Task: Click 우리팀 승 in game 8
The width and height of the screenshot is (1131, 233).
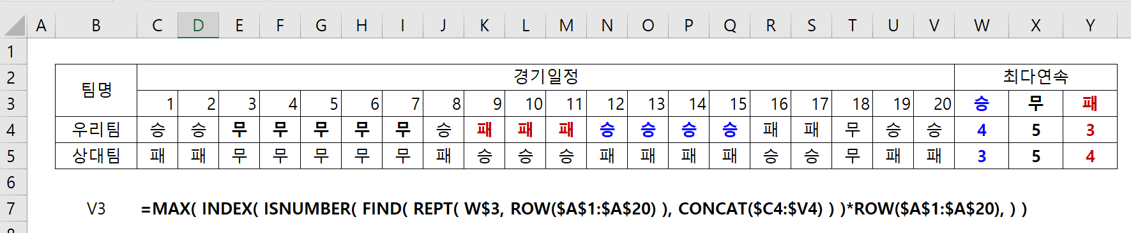Action: click(x=443, y=130)
